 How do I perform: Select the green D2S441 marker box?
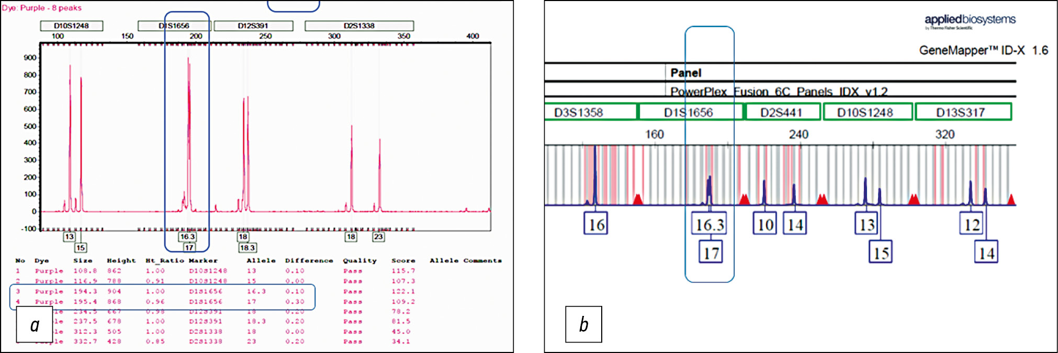[x=782, y=112]
